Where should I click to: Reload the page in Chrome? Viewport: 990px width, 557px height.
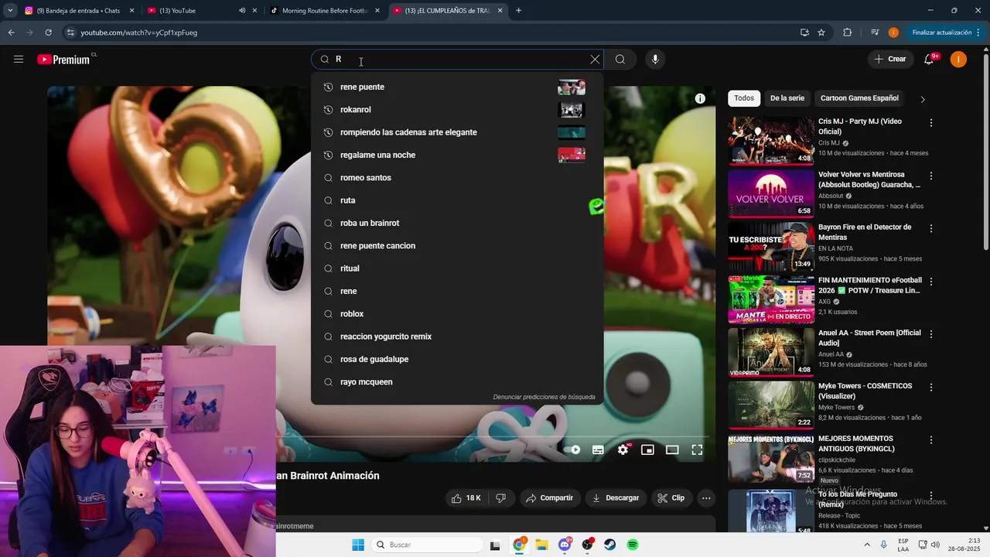(x=48, y=32)
